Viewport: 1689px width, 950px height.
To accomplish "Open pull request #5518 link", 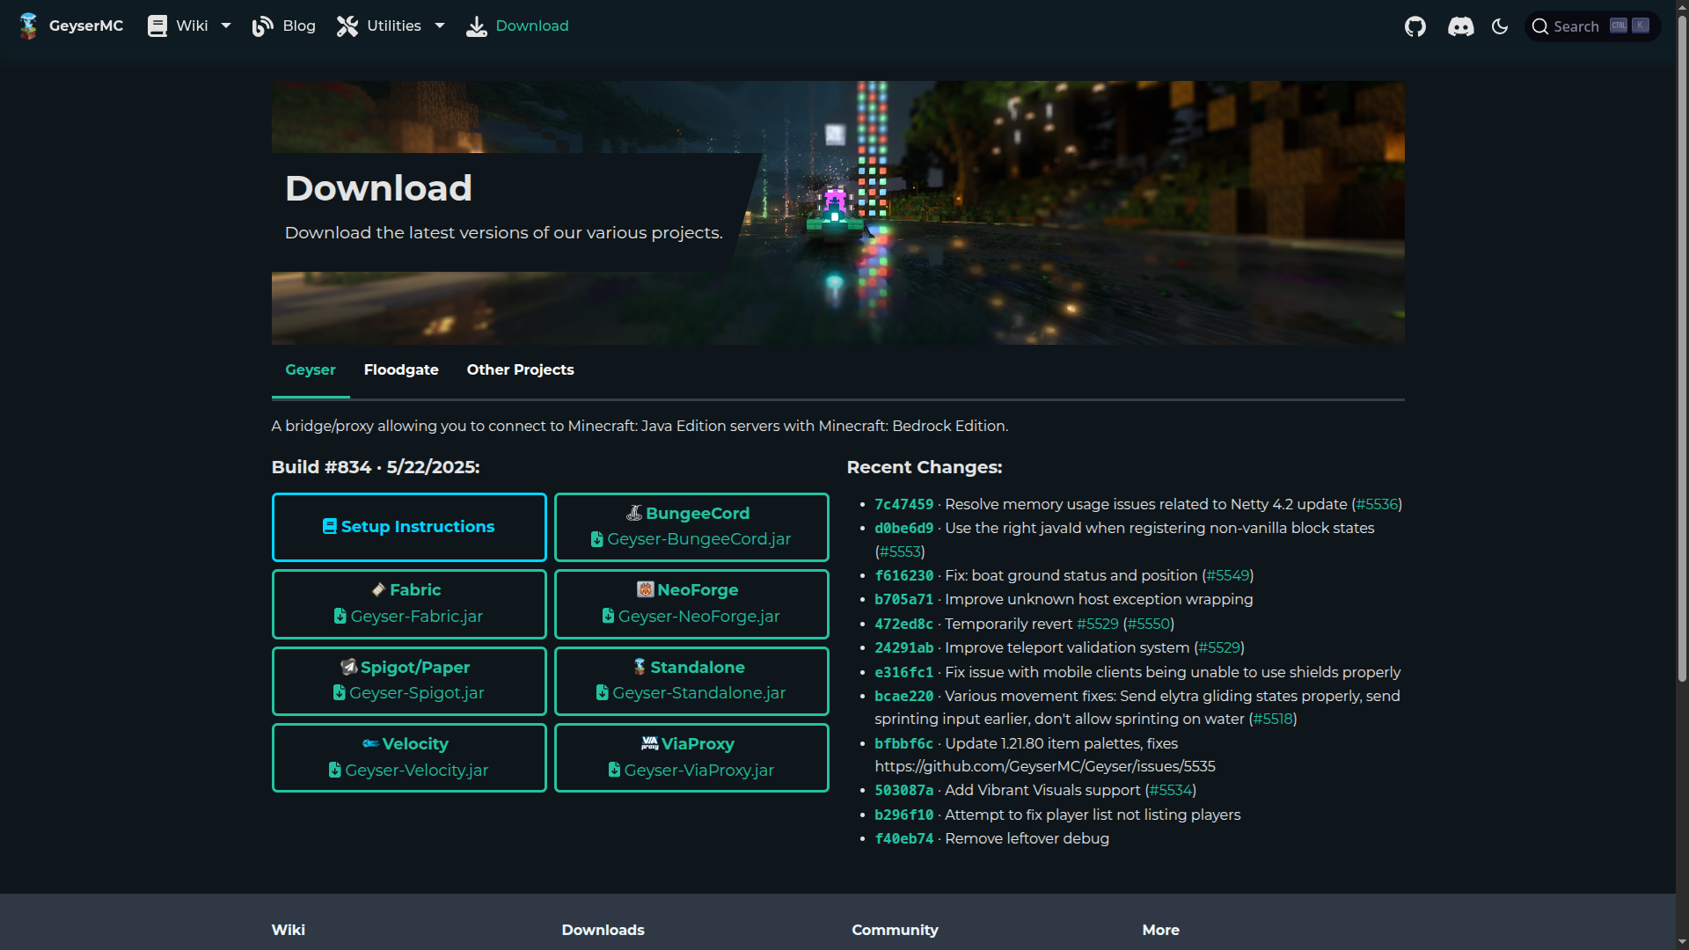I will [x=1273, y=720].
